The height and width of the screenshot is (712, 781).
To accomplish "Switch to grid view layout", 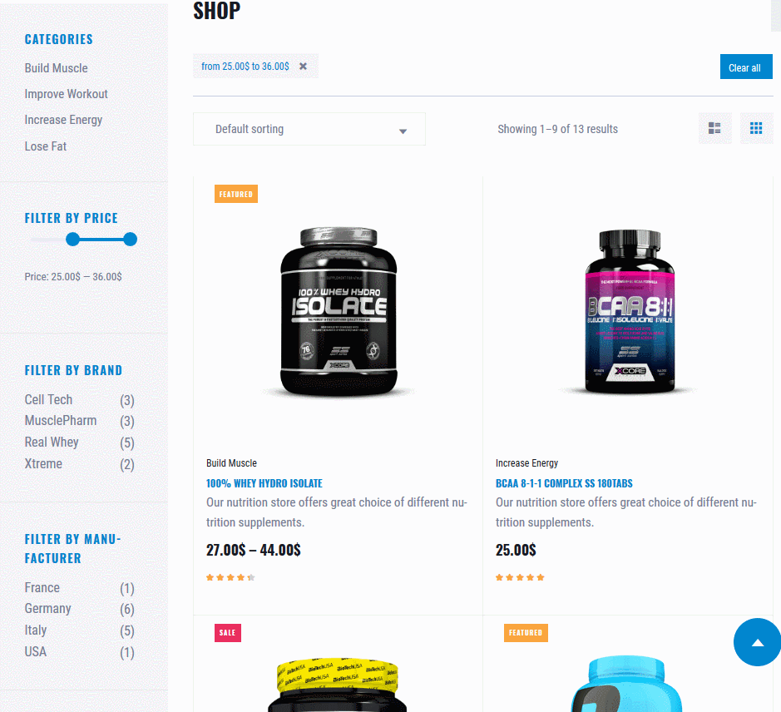I will point(756,129).
